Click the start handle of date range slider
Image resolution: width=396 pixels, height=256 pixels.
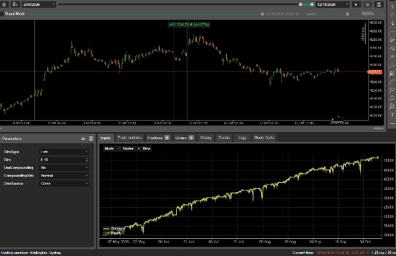pos(300,5)
